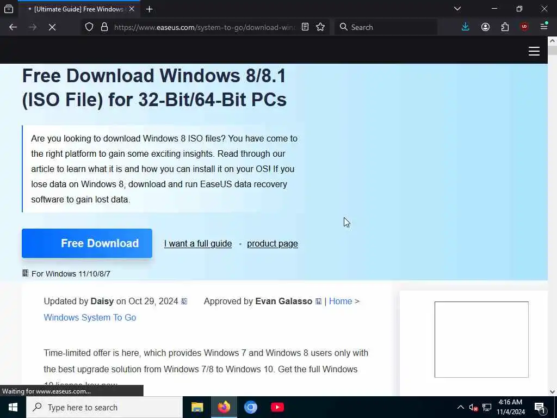The image size is (557, 418).
Task: Stop loading the page
Action: 52,27
